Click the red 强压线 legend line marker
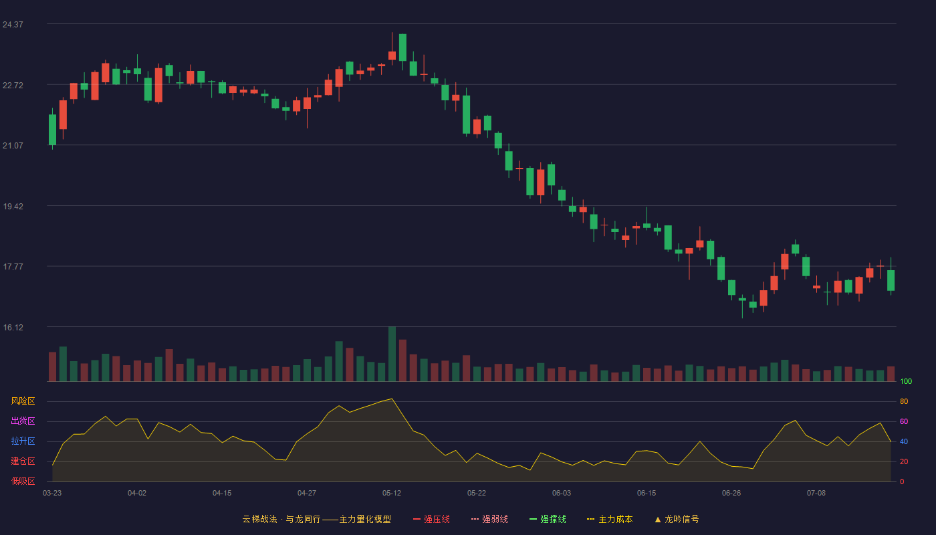This screenshot has width=936, height=535. [x=417, y=519]
